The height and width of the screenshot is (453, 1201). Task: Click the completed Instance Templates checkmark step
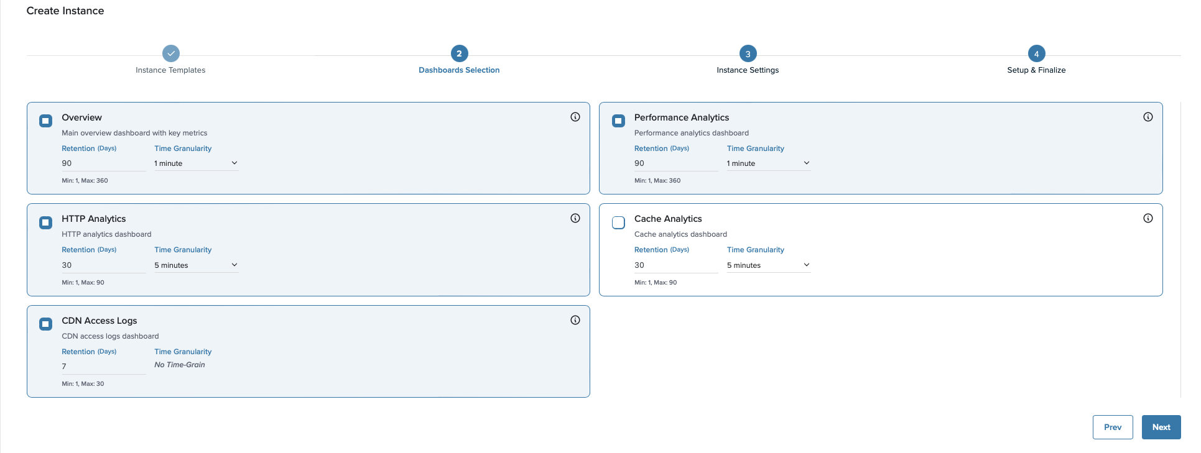point(171,53)
